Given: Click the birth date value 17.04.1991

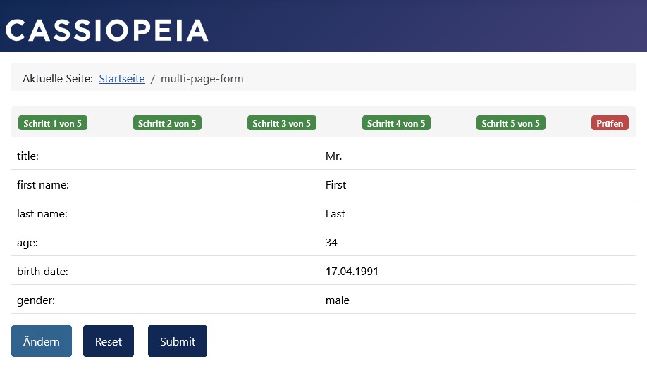Looking at the screenshot, I should point(352,272).
